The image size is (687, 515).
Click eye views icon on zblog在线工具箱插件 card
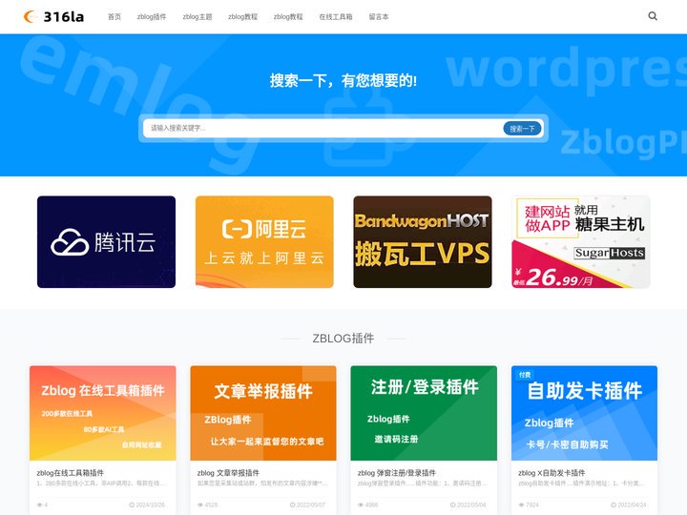point(39,505)
